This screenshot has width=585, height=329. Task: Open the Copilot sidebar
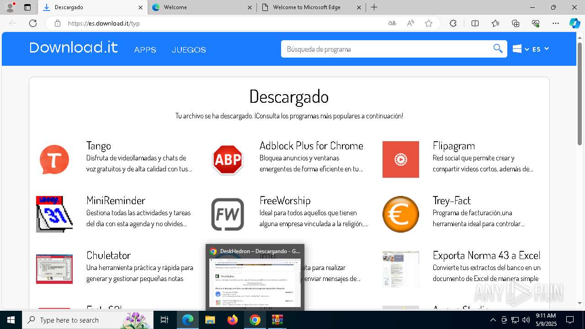(x=574, y=23)
